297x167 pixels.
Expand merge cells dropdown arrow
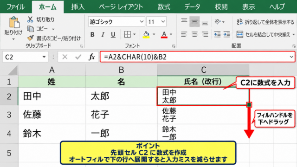point(294,35)
